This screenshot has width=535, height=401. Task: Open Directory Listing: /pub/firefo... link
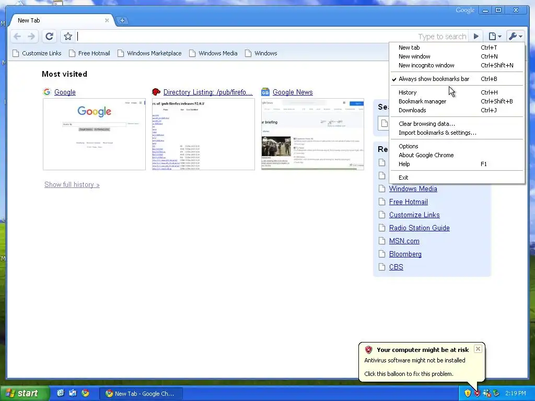[x=208, y=92]
